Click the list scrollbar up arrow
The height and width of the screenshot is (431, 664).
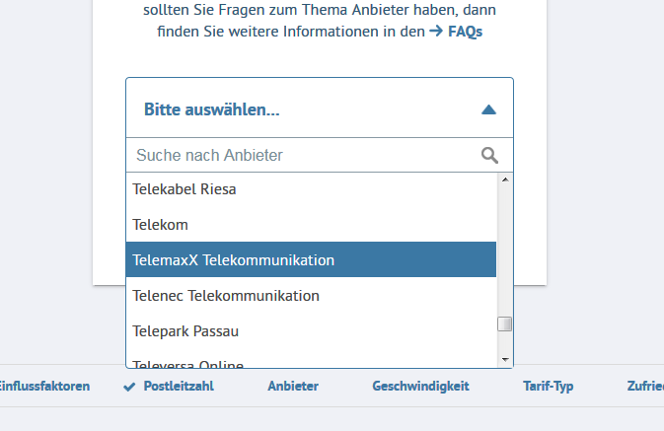(505, 180)
